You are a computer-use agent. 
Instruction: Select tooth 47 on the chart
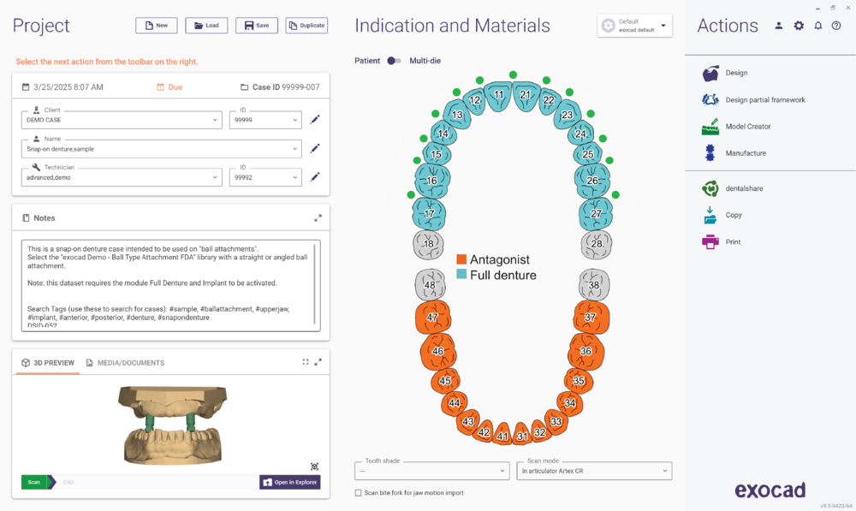point(433,318)
